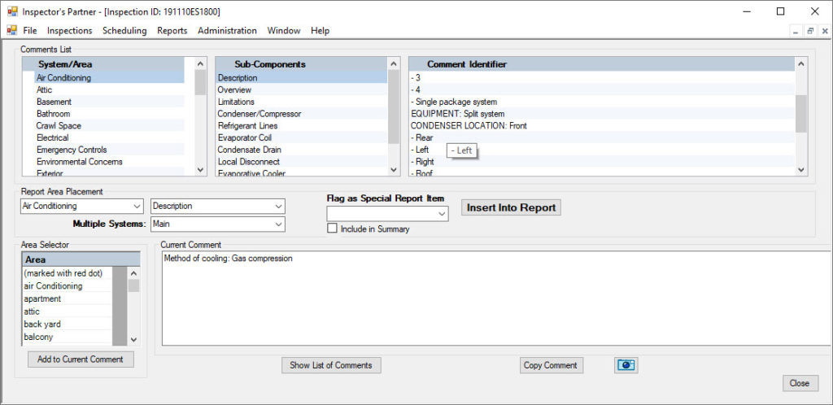
Task: Click the Insert Into Report button
Action: tap(511, 207)
